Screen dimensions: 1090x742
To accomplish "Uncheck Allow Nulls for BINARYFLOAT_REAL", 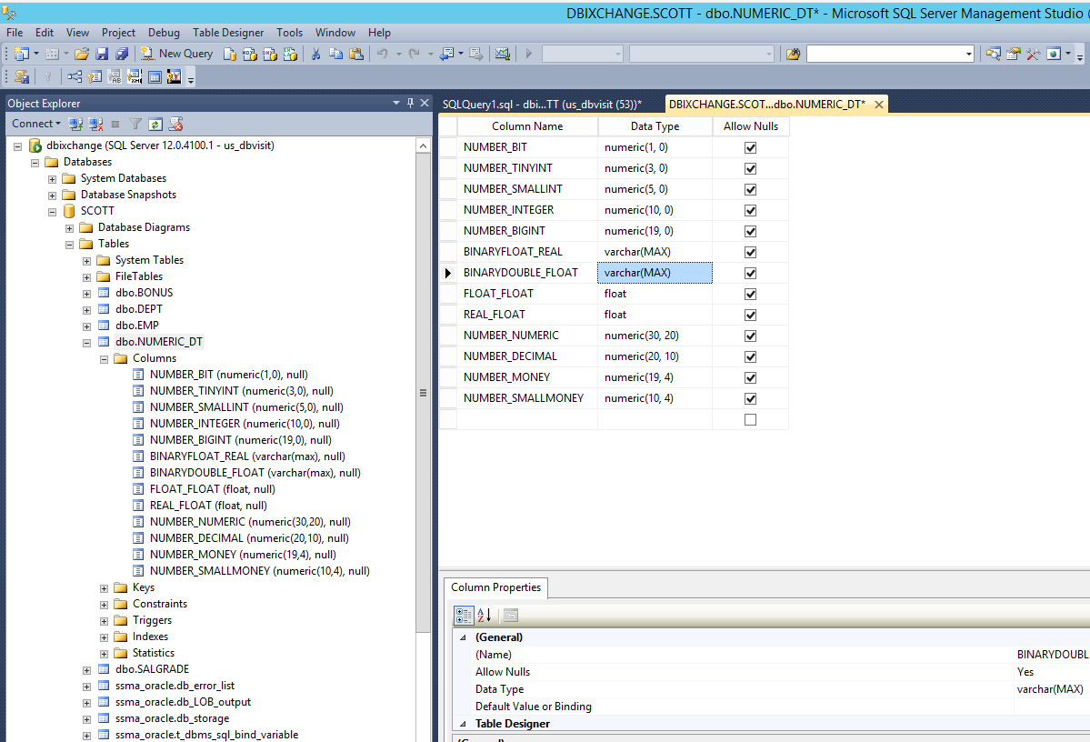I will 750,252.
